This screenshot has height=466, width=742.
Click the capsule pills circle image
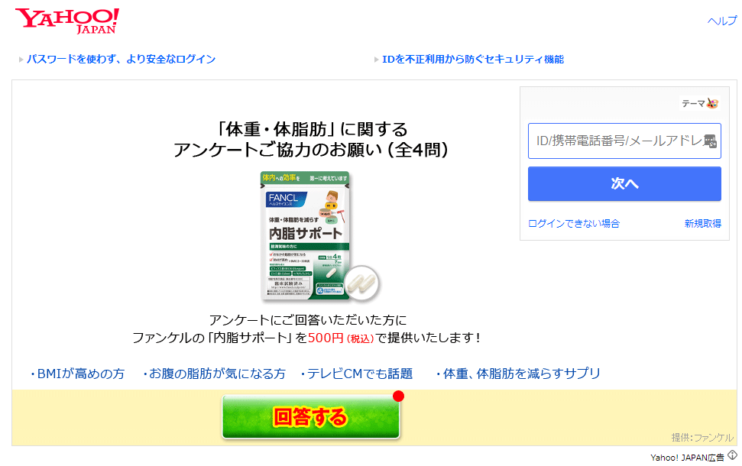click(361, 283)
